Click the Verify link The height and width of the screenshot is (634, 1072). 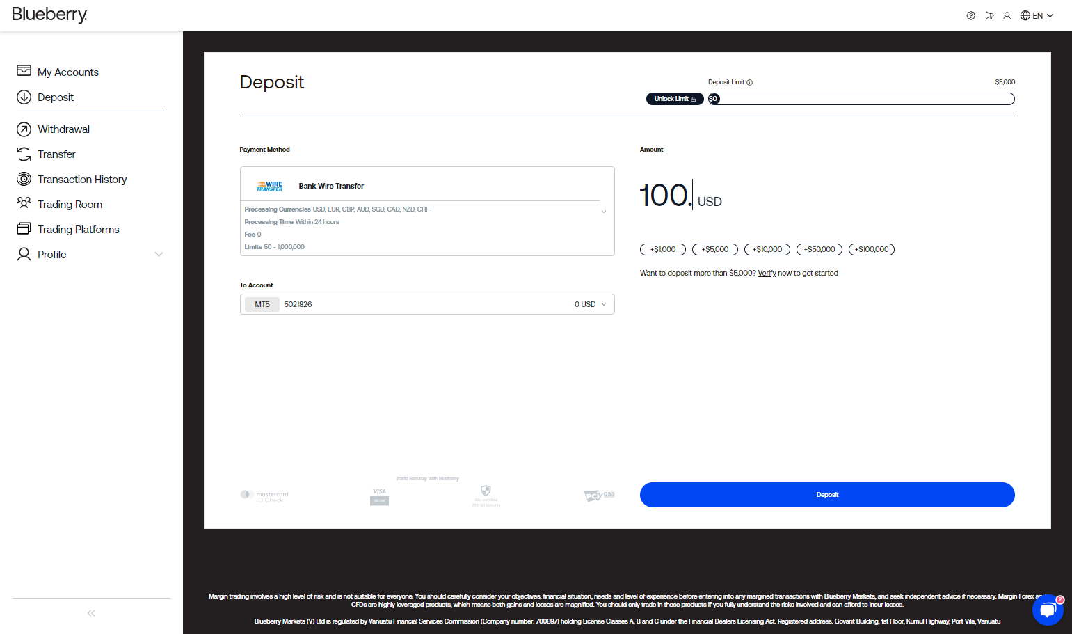pyautogui.click(x=767, y=274)
